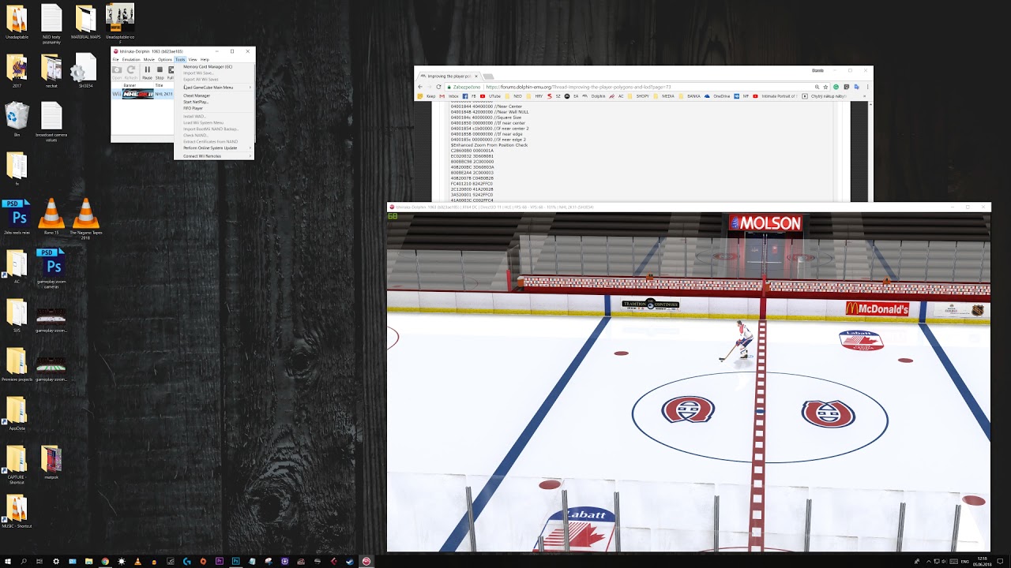Open VLC 'The Nagano Tapes' desktop icon

click(x=85, y=219)
